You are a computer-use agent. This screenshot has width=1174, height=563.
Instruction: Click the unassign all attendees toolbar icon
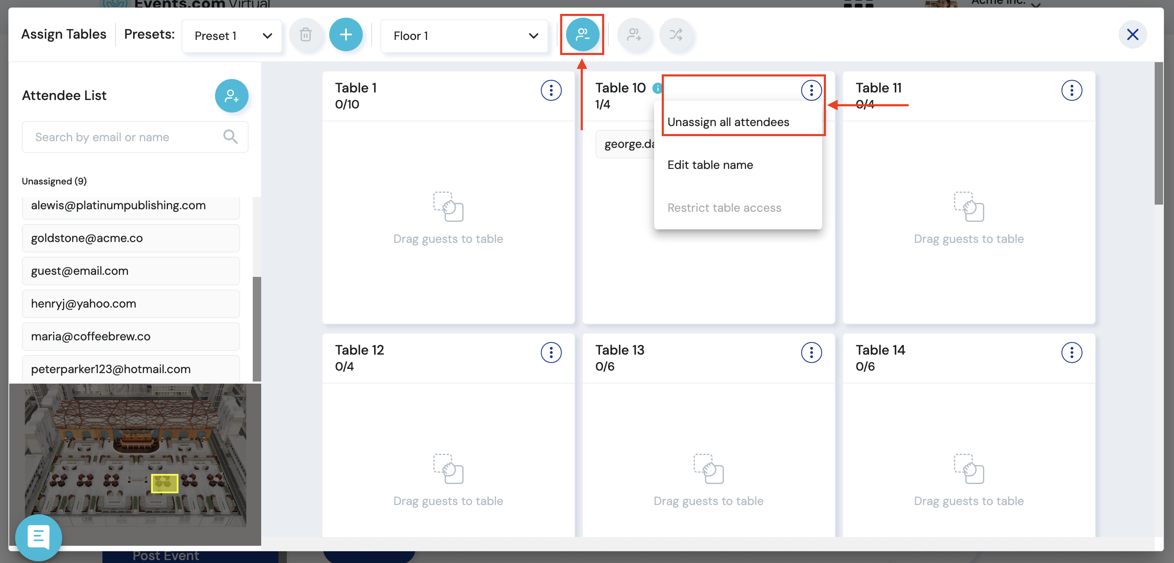[582, 34]
